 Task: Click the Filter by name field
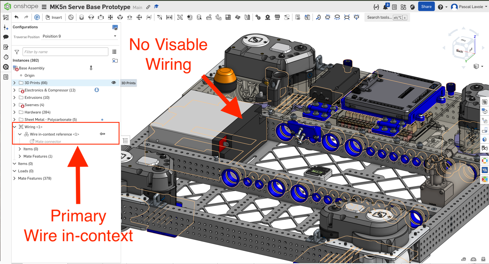click(x=65, y=52)
